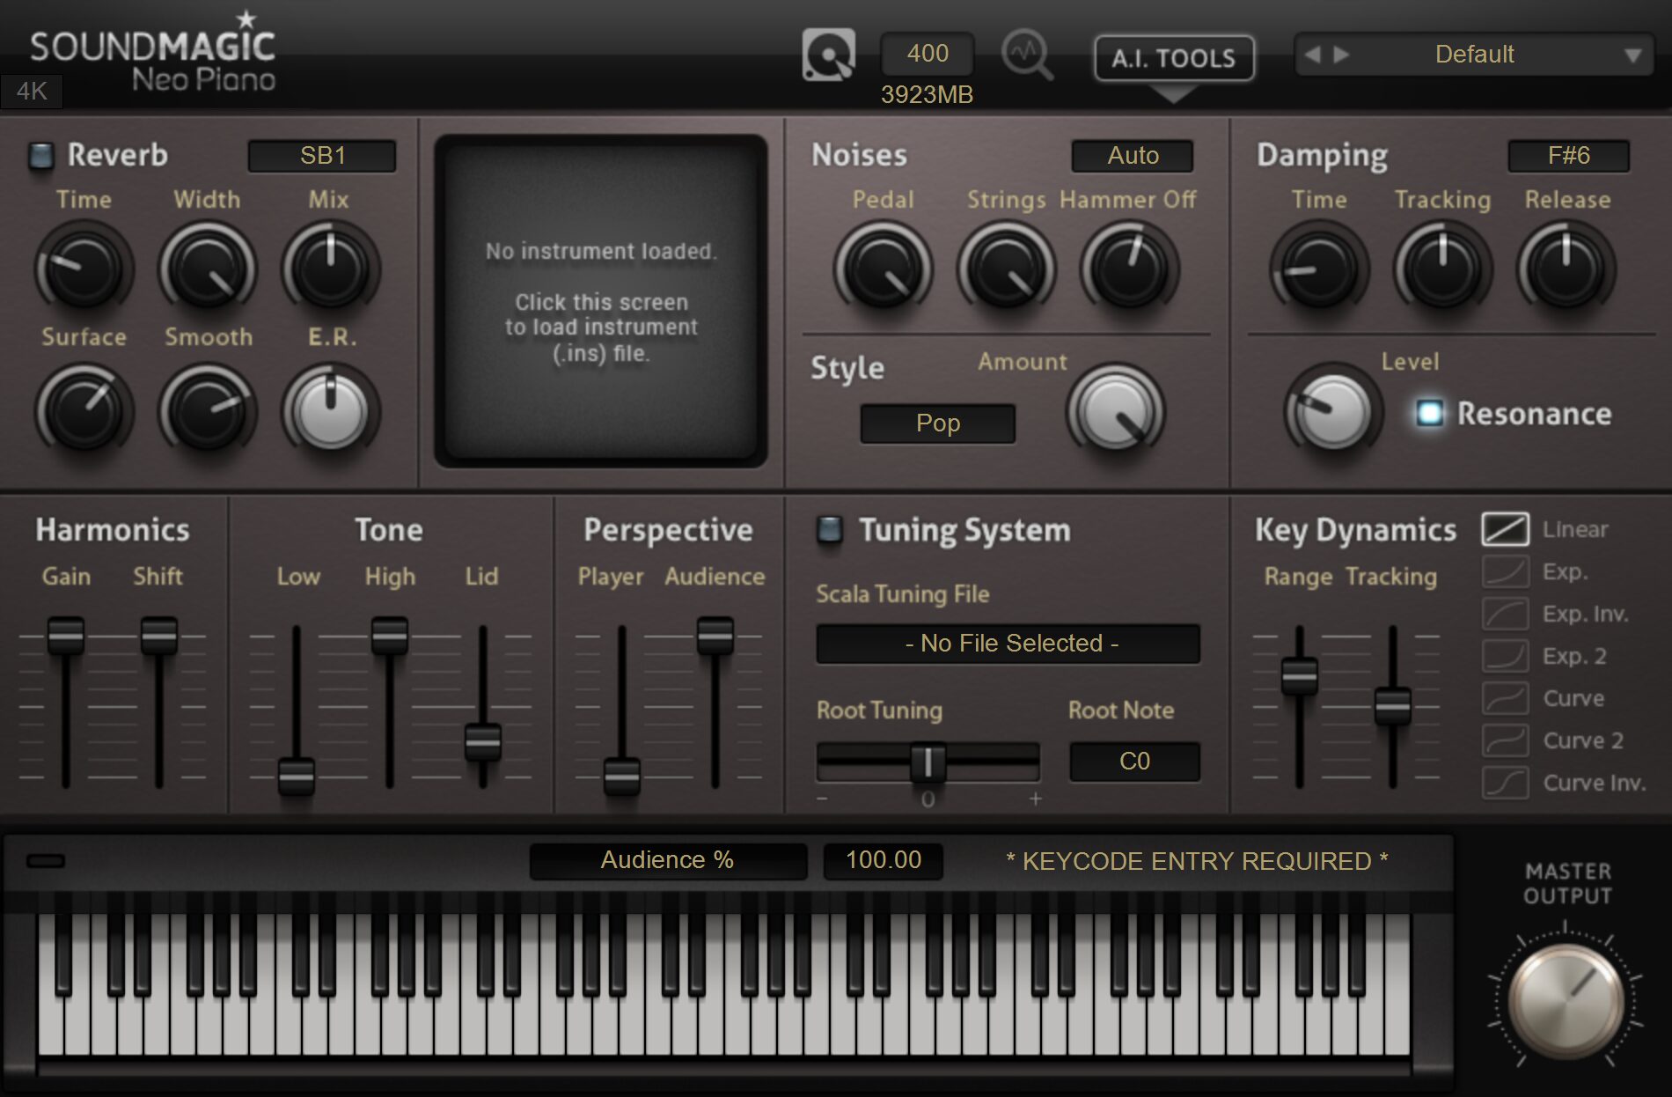Click the SoundMagic Neo Piano logo
The height and width of the screenshot is (1097, 1672).
tap(153, 53)
